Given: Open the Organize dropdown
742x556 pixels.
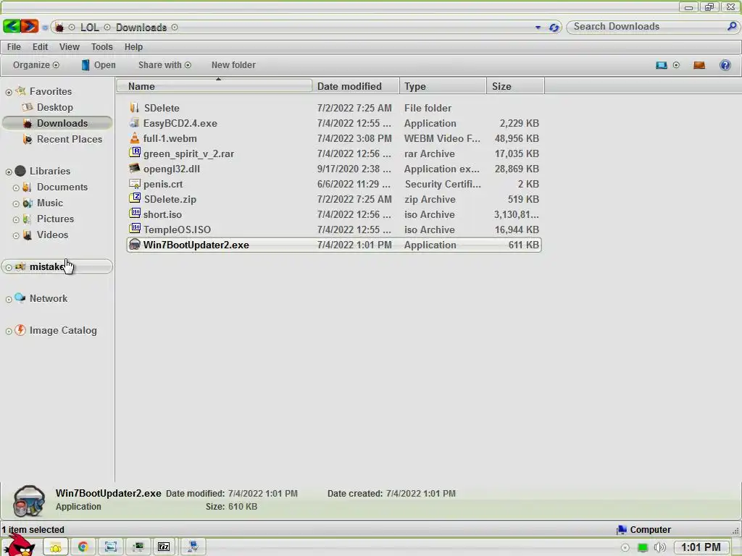Looking at the screenshot, I should coord(36,65).
